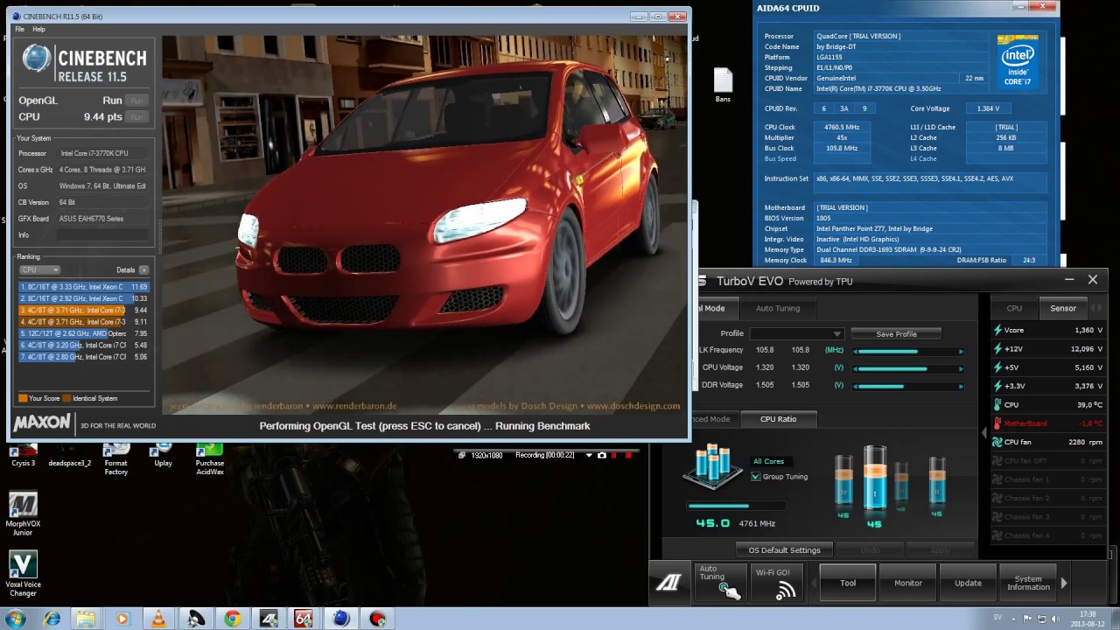The height and width of the screenshot is (630, 1120).
Task: Open the Voxal Voice Changer shortcut
Action: [23, 574]
